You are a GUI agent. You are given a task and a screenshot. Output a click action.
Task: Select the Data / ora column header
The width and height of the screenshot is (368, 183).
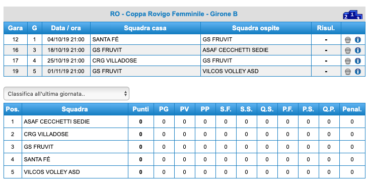(x=66, y=28)
